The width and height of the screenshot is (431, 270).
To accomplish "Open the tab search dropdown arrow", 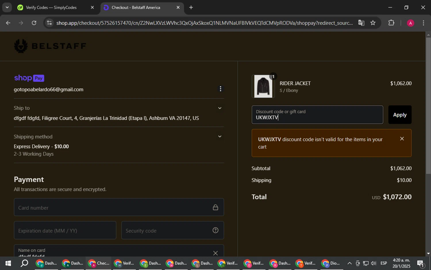I will coord(7,7).
